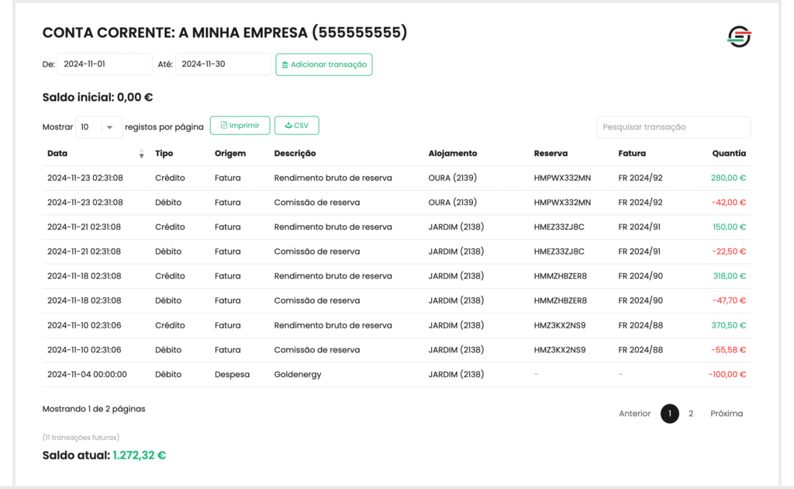
Task: Click the Conta Corrente page title
Action: (225, 33)
